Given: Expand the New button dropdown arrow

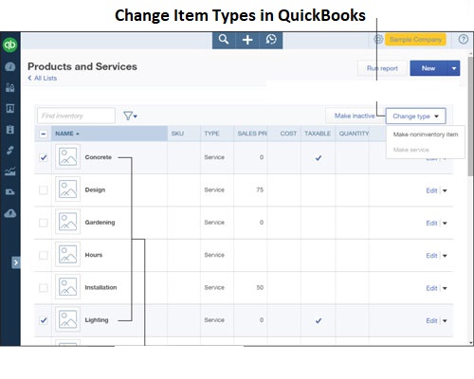Looking at the screenshot, I should [454, 68].
